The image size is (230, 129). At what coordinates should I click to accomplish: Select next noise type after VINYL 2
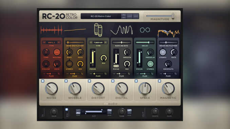point(59,42)
